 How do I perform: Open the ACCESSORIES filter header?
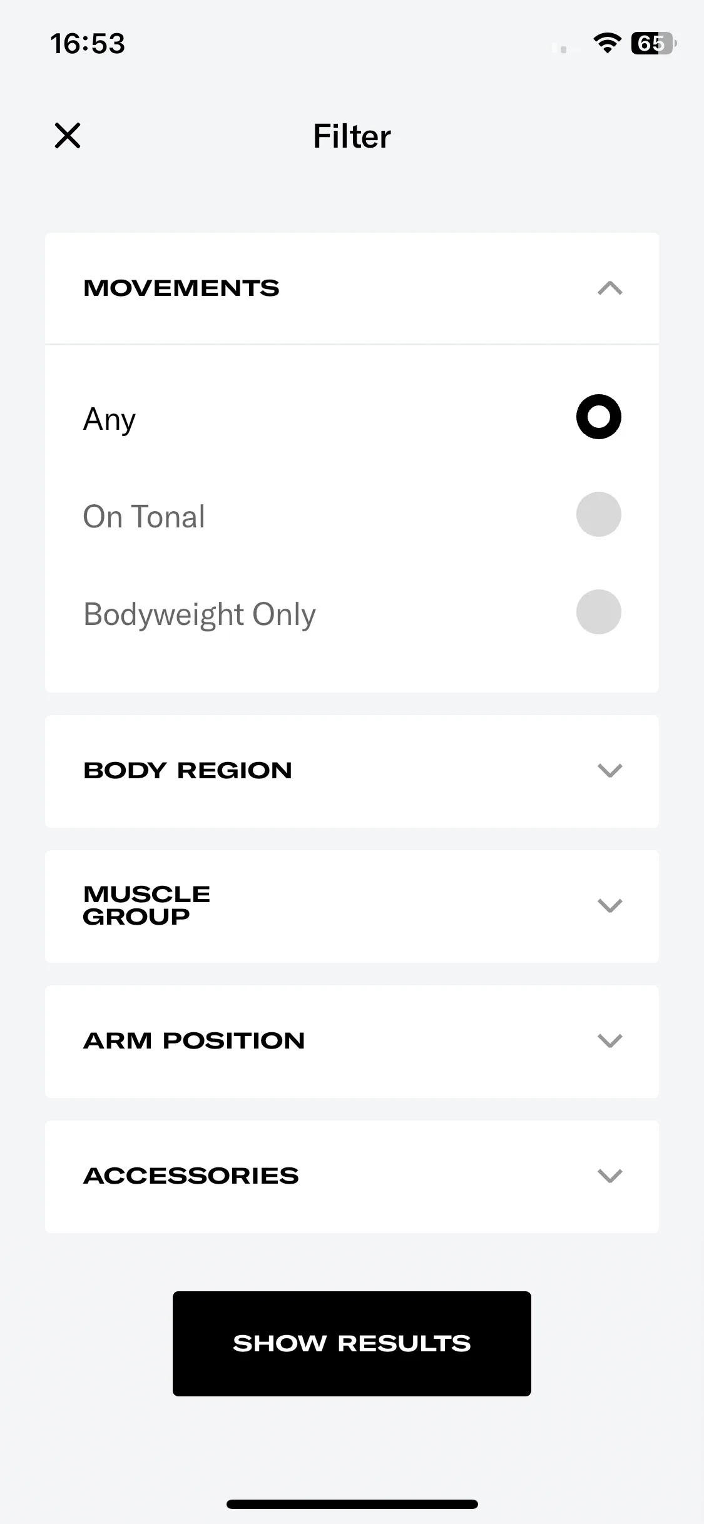click(352, 1177)
